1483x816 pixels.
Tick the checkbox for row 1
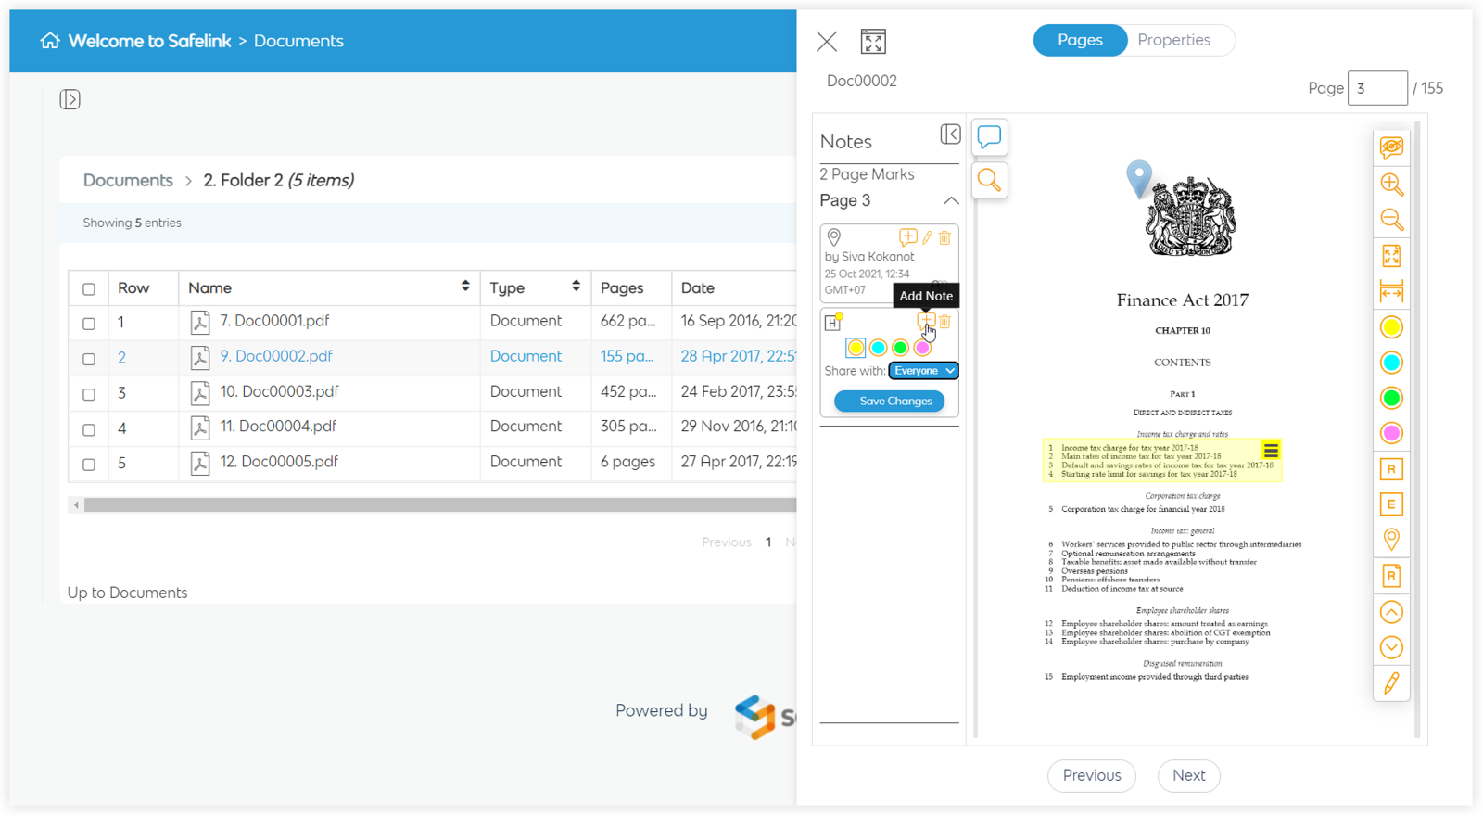coord(89,324)
